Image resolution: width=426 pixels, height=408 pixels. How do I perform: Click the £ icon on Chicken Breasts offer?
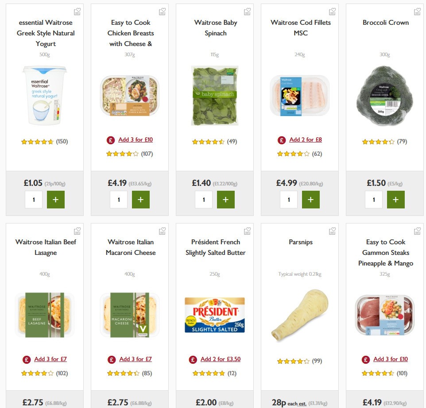110,140
